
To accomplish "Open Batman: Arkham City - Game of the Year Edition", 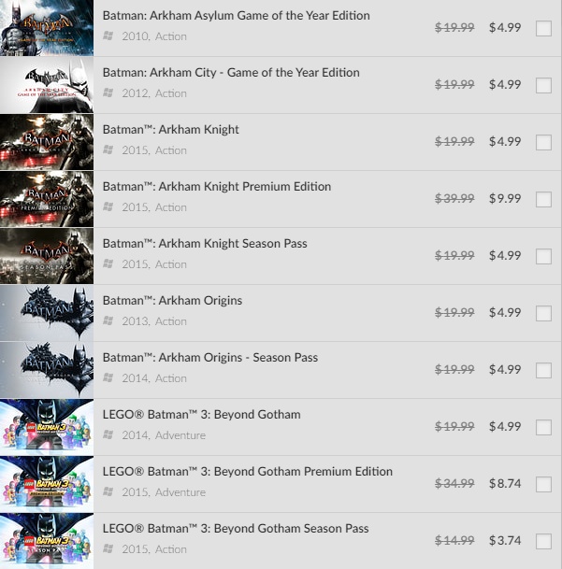I will (231, 73).
